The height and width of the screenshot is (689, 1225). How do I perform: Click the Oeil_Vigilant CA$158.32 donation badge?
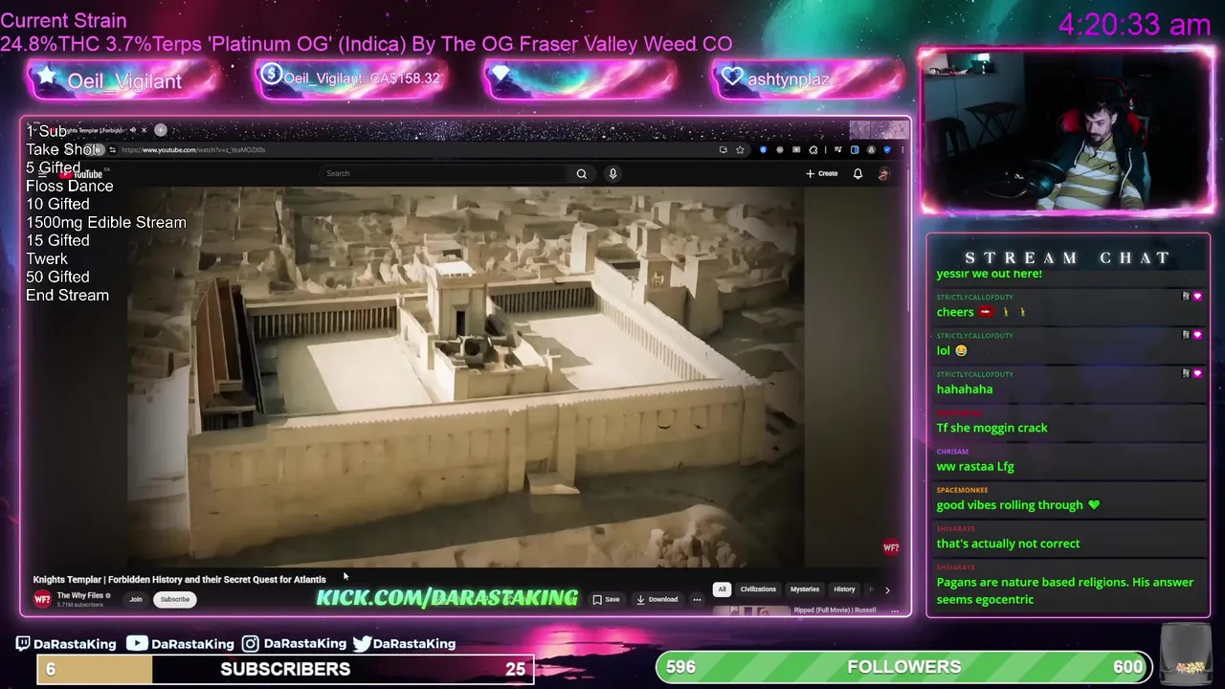pos(350,78)
